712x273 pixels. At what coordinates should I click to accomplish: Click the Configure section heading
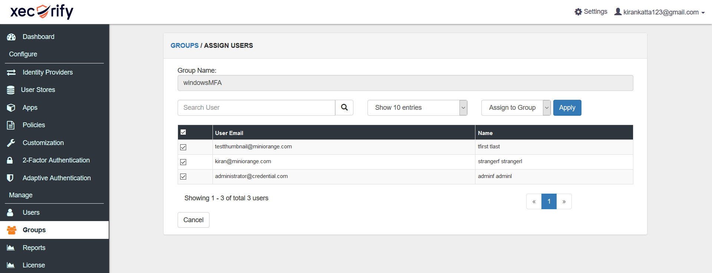point(23,54)
